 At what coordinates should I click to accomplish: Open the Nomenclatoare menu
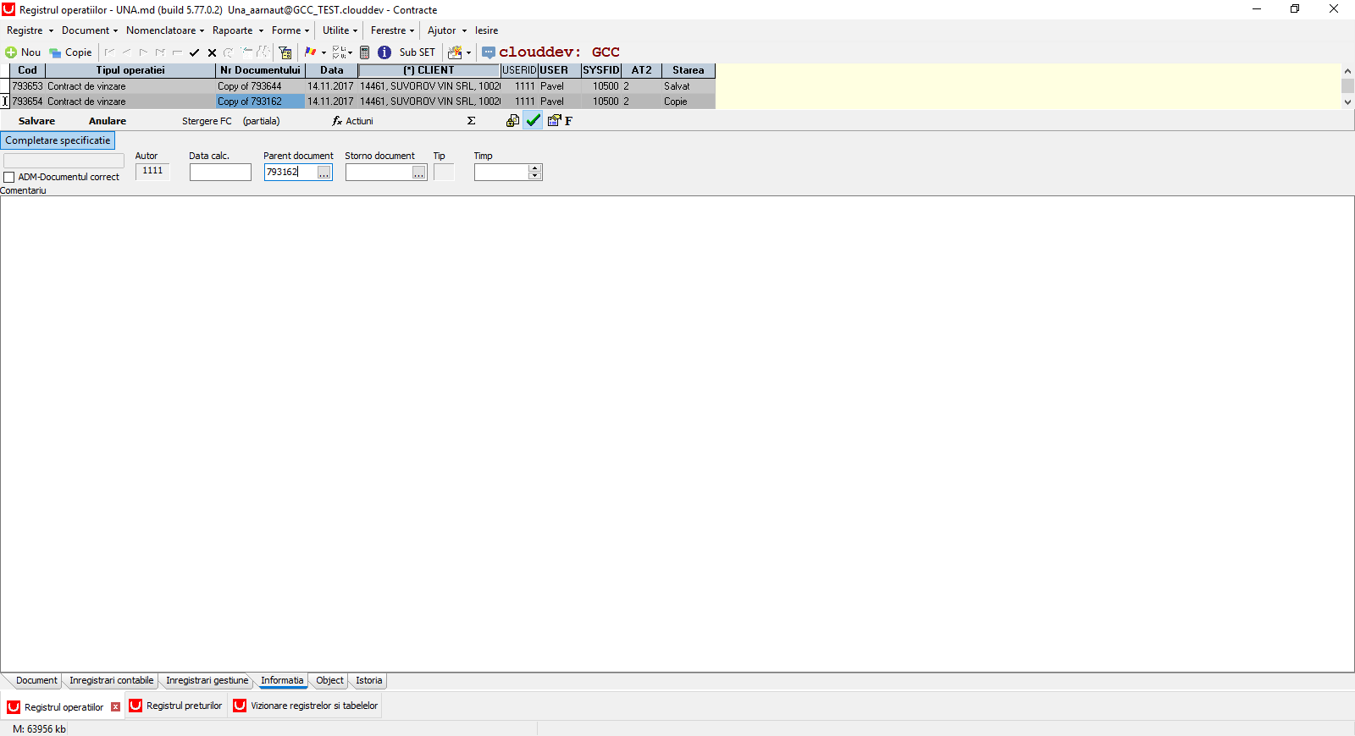click(165, 30)
